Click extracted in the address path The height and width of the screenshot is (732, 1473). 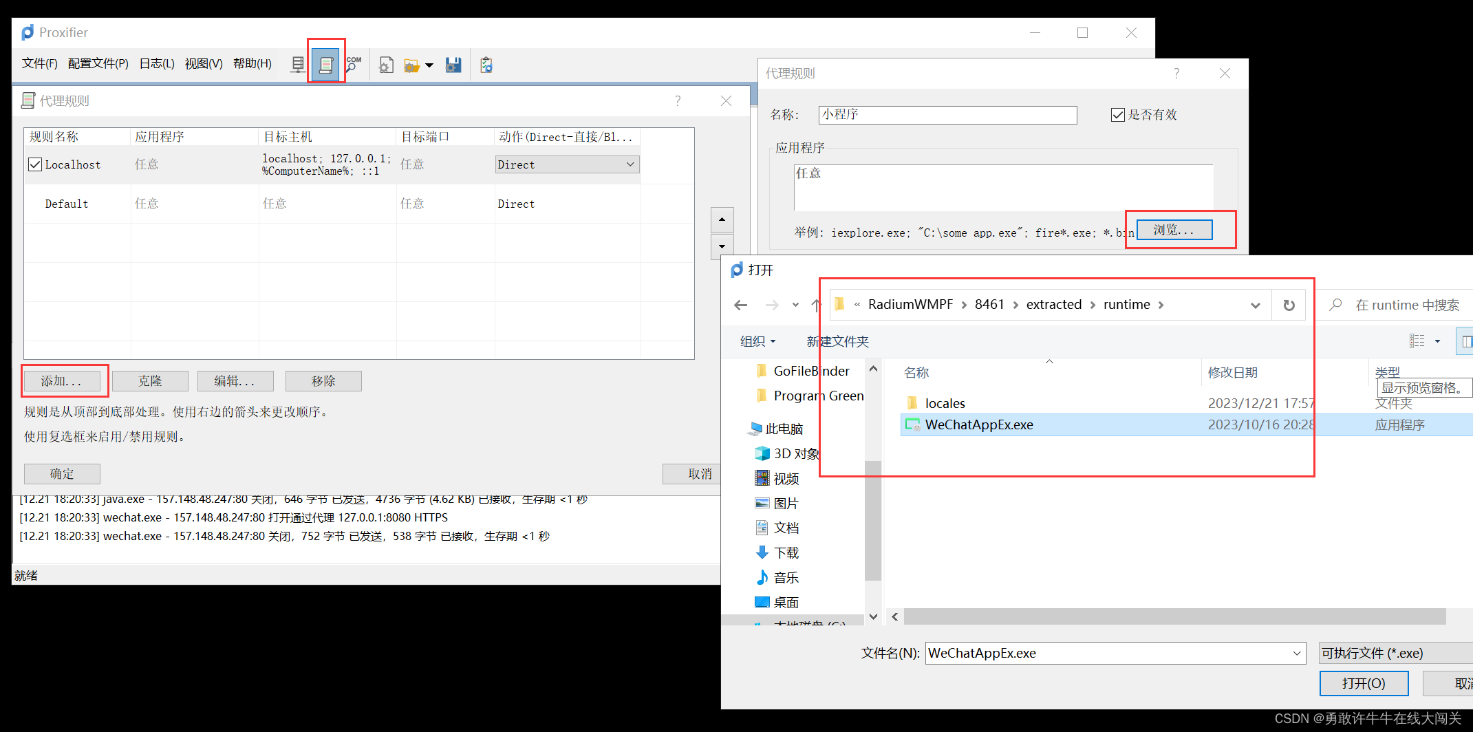(1054, 305)
